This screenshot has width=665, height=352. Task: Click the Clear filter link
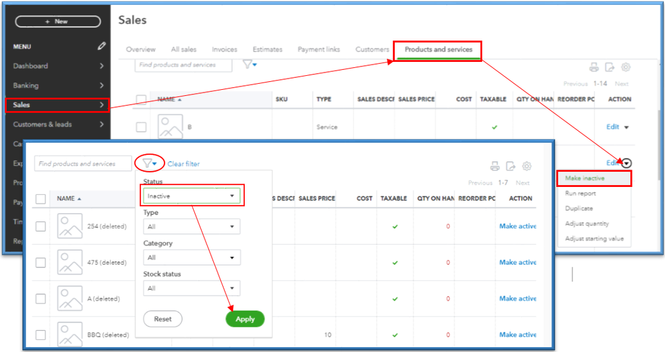[183, 164]
